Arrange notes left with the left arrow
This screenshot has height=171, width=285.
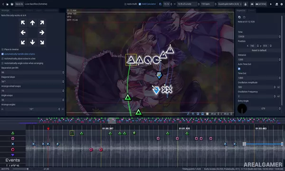coord(23,32)
